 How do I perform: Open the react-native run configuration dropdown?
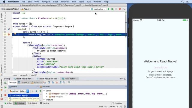pos(98,9)
